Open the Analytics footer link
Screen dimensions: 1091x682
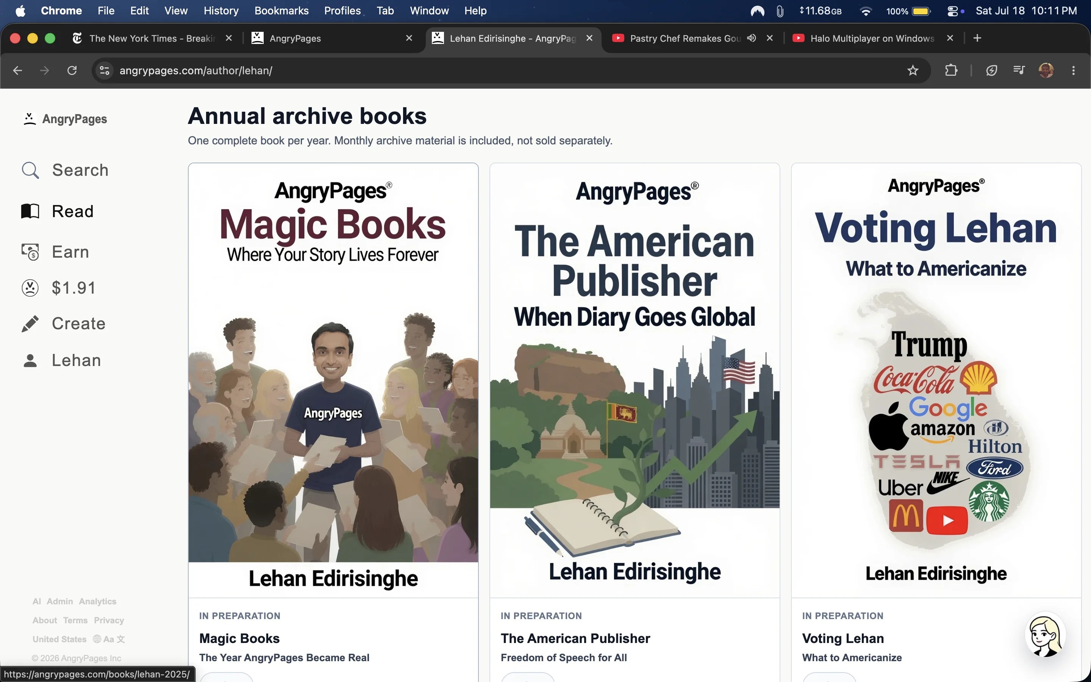point(97,601)
